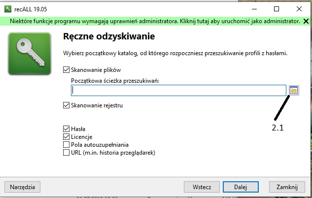
Task: Click the recALL title bar app icon
Action: [8, 9]
